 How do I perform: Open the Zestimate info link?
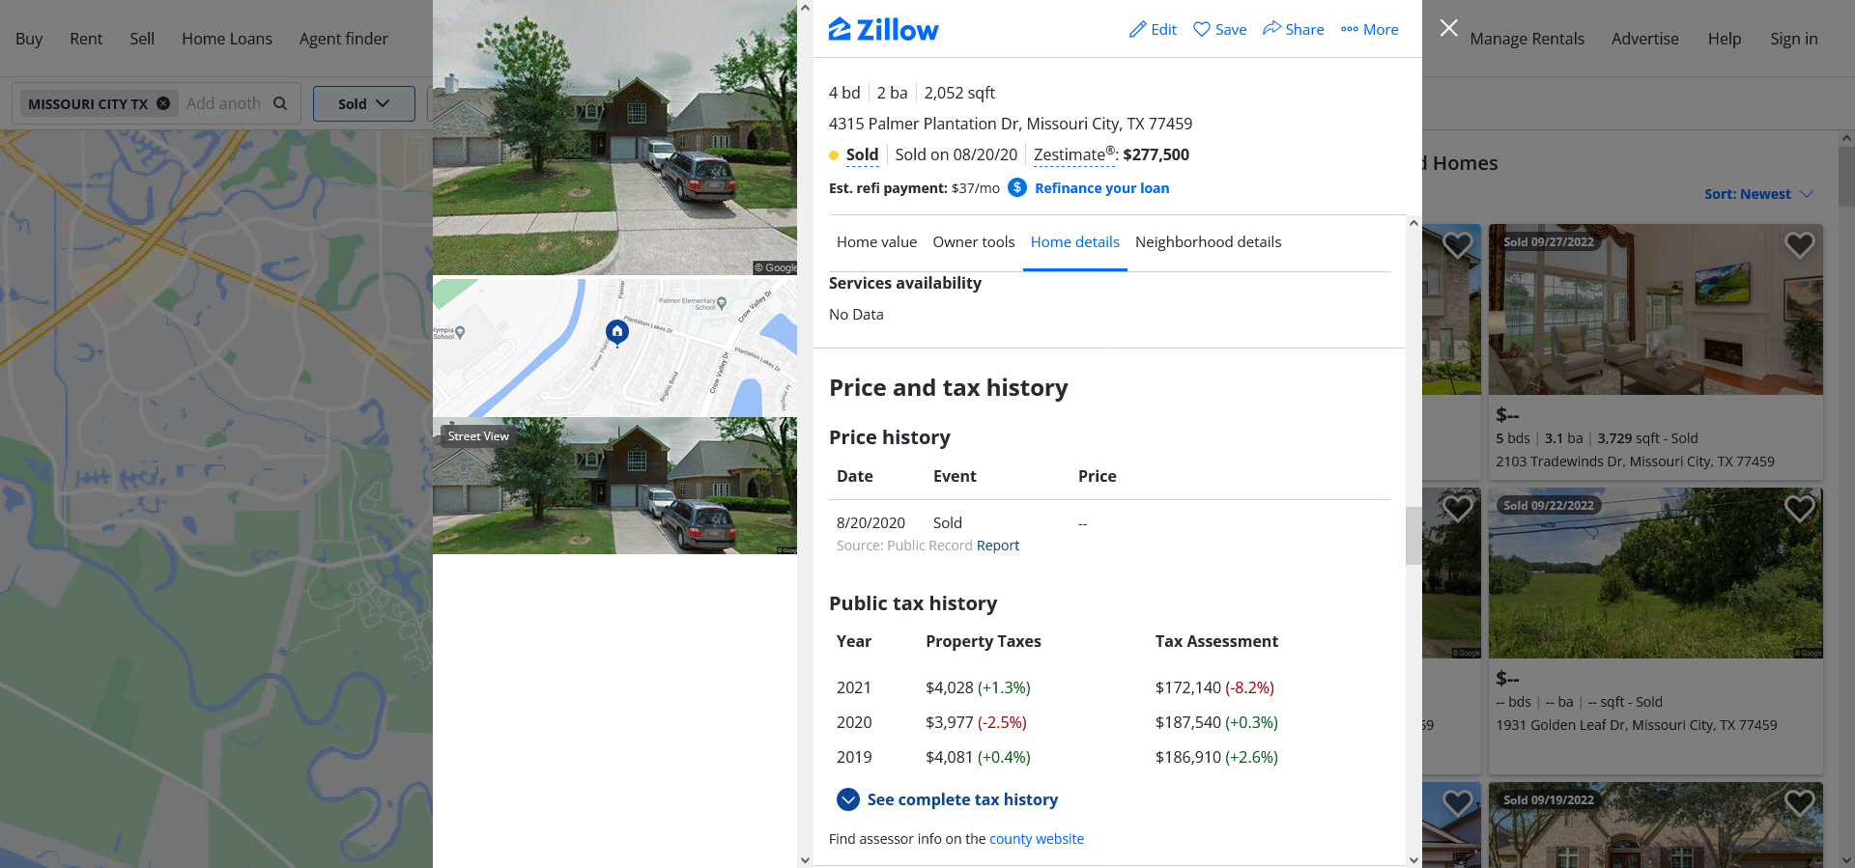point(1073,154)
